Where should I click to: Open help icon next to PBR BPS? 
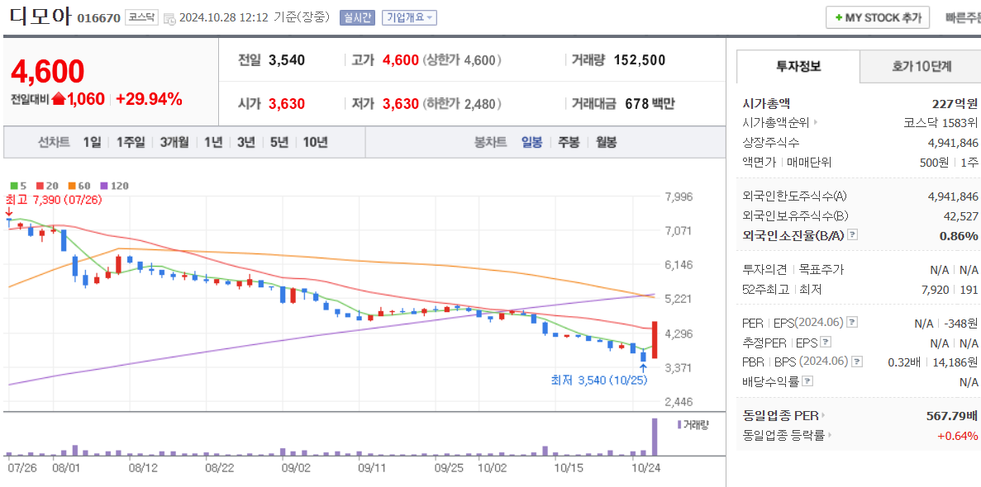click(x=857, y=362)
